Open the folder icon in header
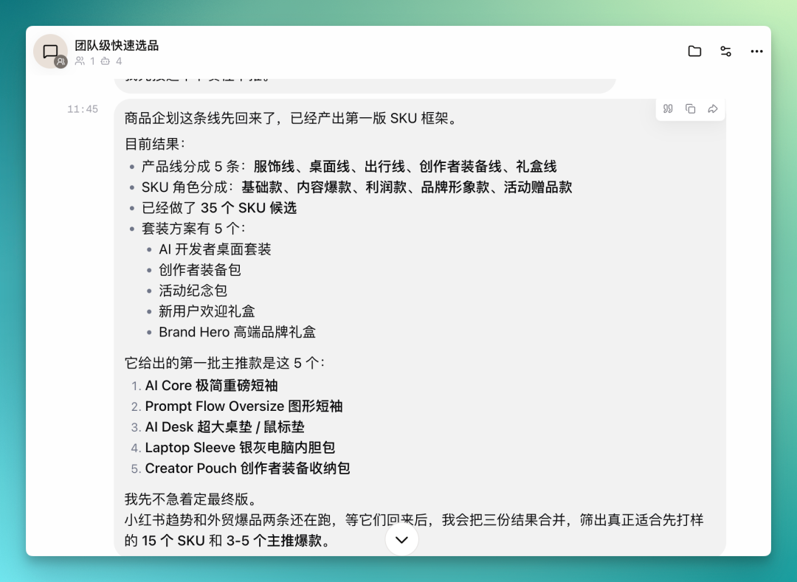Viewport: 797px width, 582px height. click(x=694, y=52)
